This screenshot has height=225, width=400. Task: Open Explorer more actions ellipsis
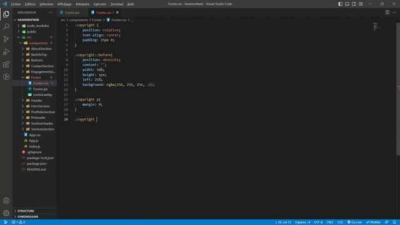(51, 12)
